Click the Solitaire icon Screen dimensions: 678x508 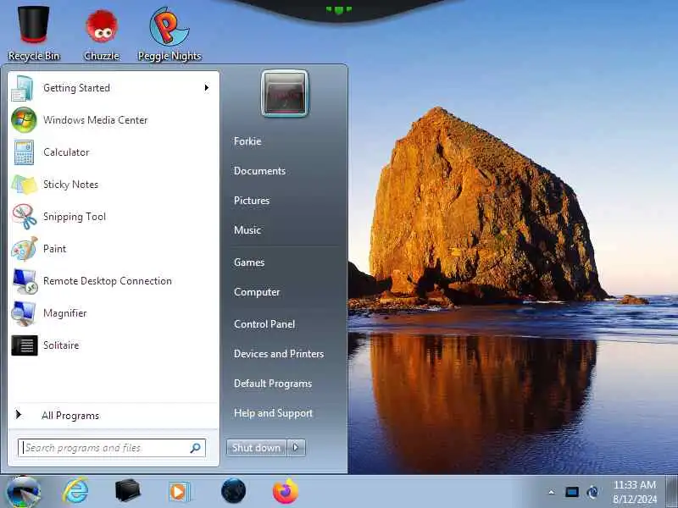tap(25, 345)
